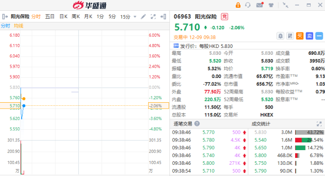
Task: Toggle the 分时 line legend
Action: click(x=6, y=26)
